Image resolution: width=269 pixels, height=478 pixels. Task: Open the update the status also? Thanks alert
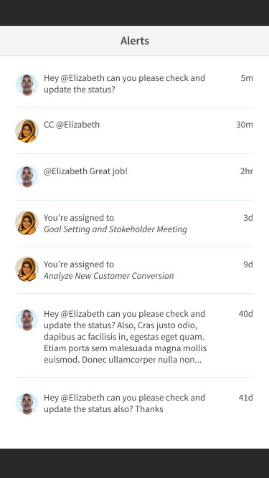[124, 403]
